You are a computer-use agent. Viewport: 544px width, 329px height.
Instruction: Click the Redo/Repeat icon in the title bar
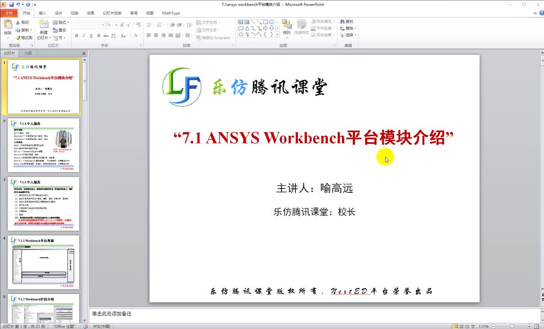(x=28, y=5)
